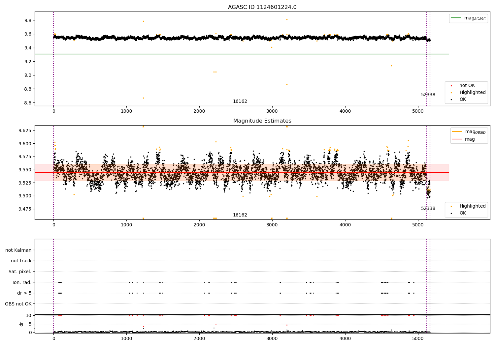Select the green mag AGASC legend line sample

pos(456,18)
